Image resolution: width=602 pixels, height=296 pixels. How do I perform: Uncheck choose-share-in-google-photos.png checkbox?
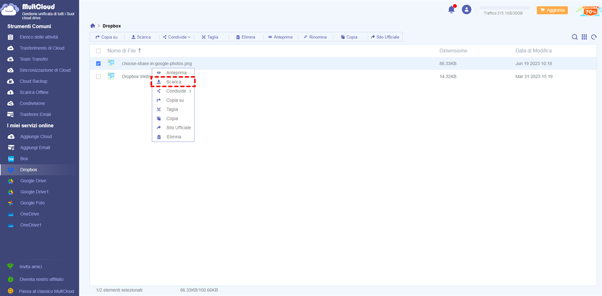tap(98, 64)
